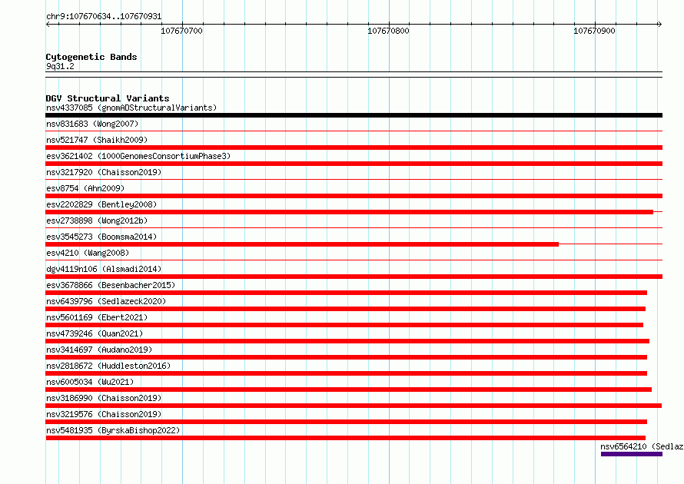Open nsv5601169 (Ebert2021) variant

pos(97,317)
